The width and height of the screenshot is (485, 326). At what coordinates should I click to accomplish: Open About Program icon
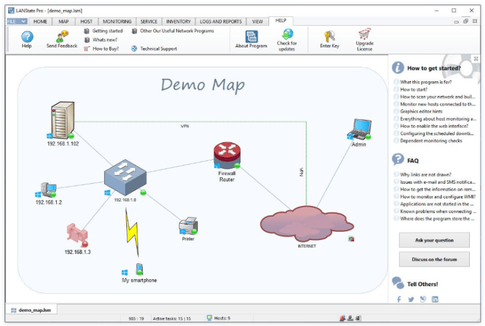tap(251, 37)
